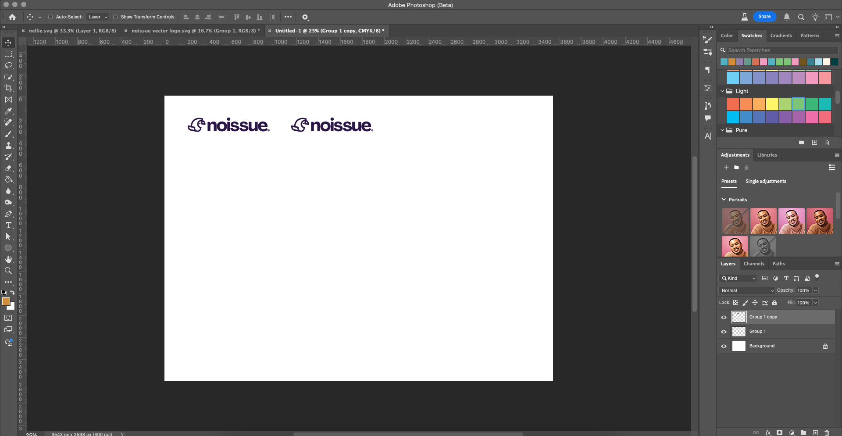Screen dimensions: 842x436
Task: Open the Swatches panel menu
Action: (837, 36)
